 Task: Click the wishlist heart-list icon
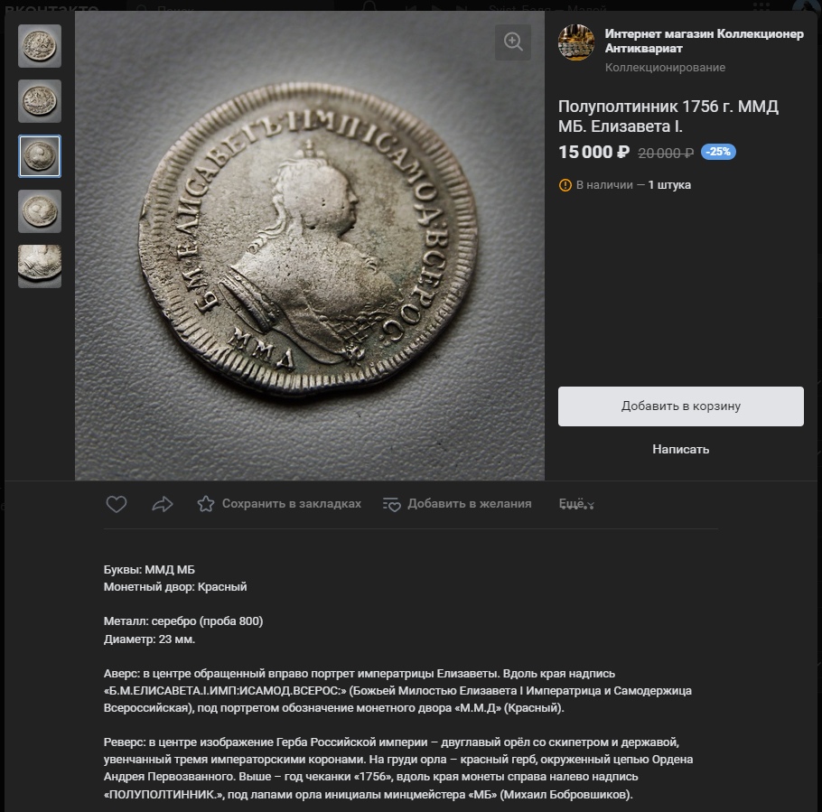392,504
